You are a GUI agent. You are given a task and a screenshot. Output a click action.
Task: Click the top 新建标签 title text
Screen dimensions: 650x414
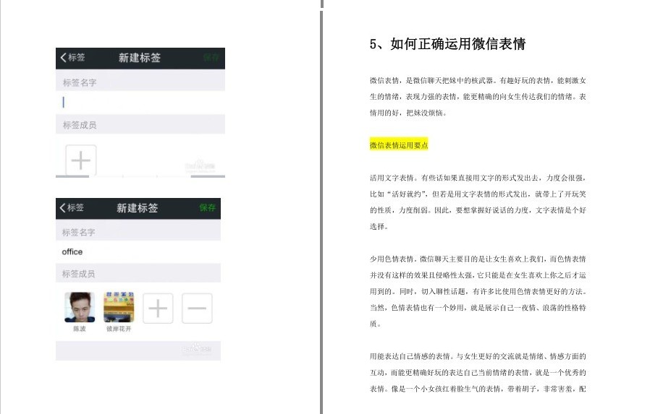pos(140,58)
